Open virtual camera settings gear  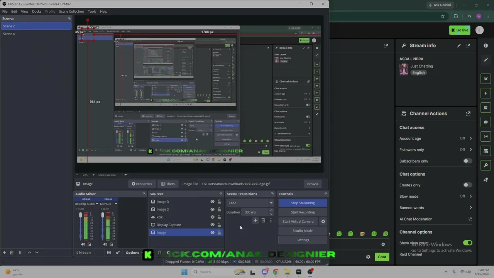coord(323,222)
